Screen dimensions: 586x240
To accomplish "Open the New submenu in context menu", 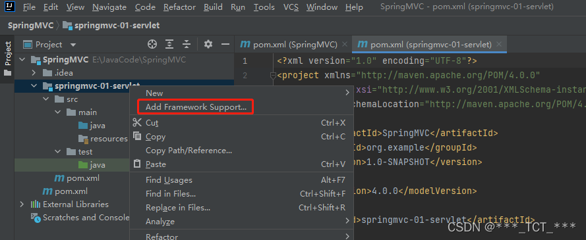I will click(x=242, y=93).
